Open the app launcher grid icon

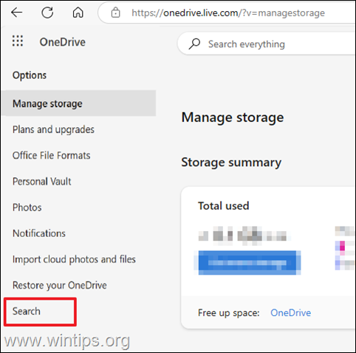pos(18,41)
